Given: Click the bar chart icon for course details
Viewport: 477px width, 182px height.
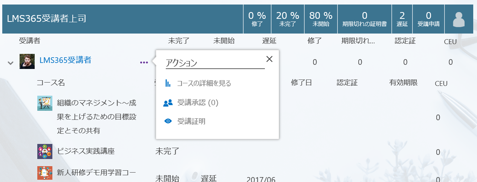Looking at the screenshot, I should (168, 83).
